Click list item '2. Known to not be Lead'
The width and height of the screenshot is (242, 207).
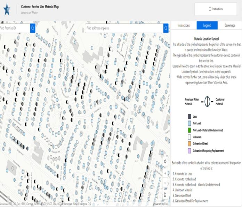(x=184, y=179)
